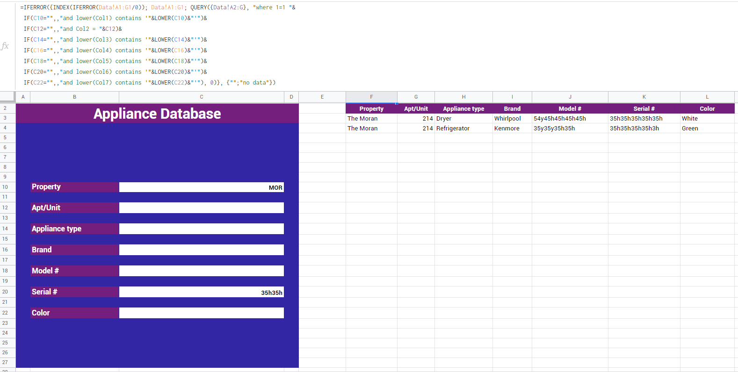Select the Serial # field containing 35h35h
This screenshot has height=372, width=738.
point(202,292)
